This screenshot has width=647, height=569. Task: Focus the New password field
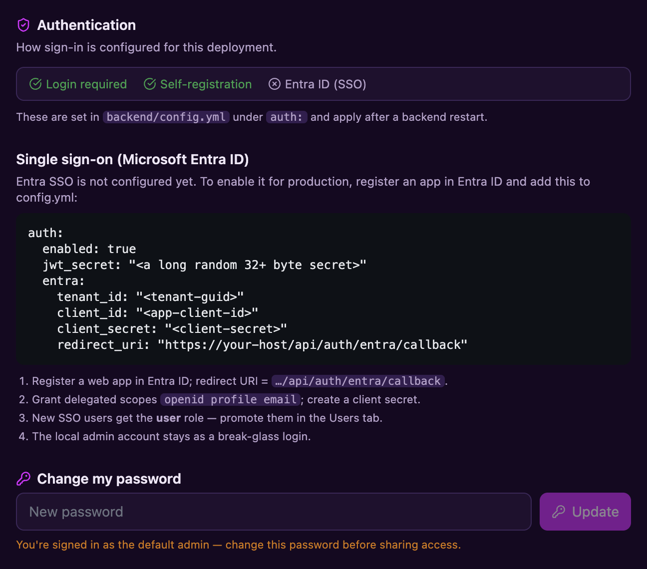click(x=274, y=512)
